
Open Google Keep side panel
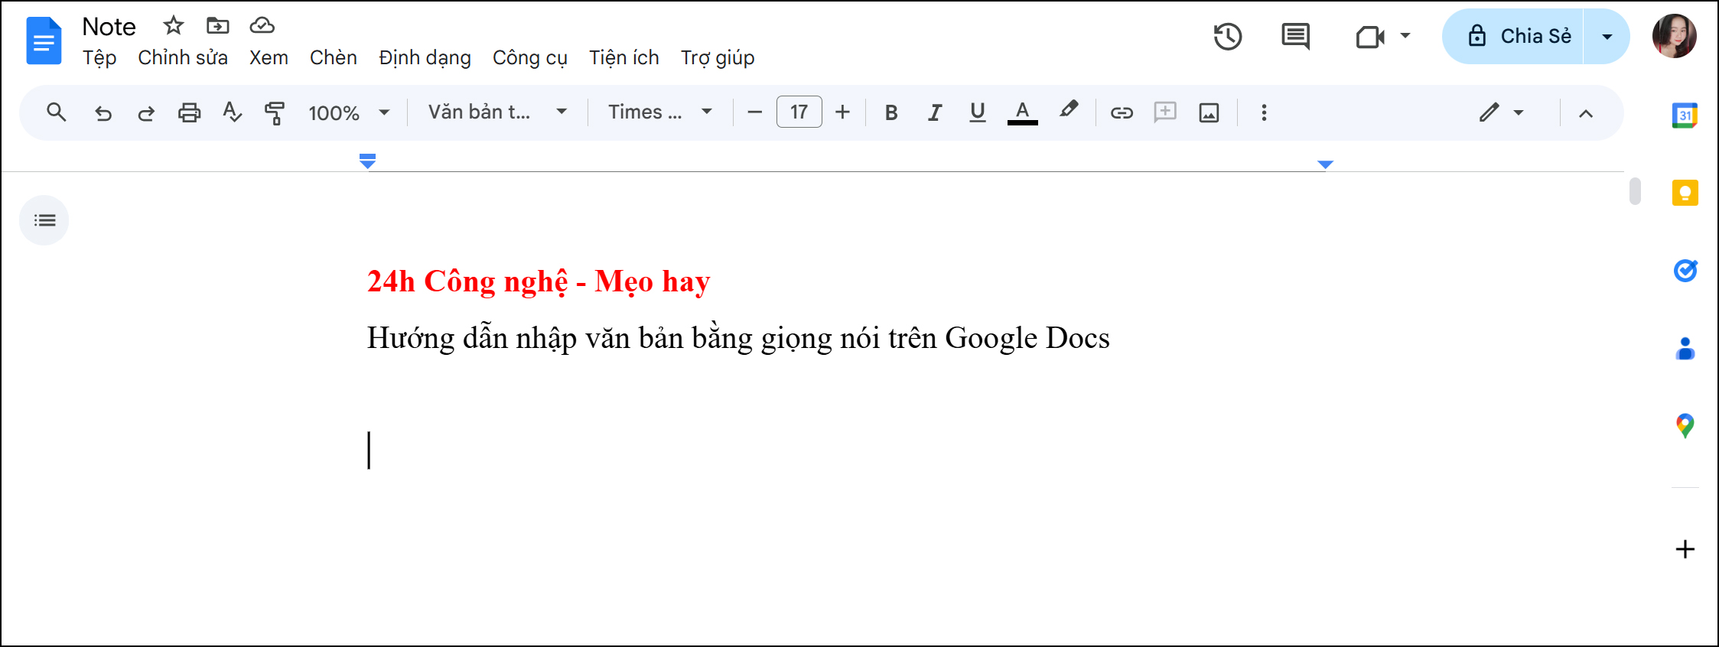1685,193
